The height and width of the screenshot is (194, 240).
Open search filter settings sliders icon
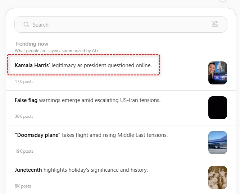215,24
